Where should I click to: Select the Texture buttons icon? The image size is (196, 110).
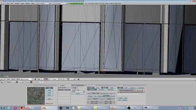tap(31, 82)
